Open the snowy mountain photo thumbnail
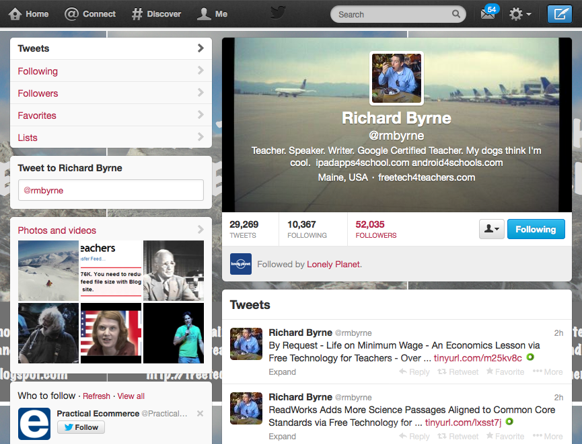Viewport: 582px width, 444px height. pyautogui.click(x=48, y=271)
